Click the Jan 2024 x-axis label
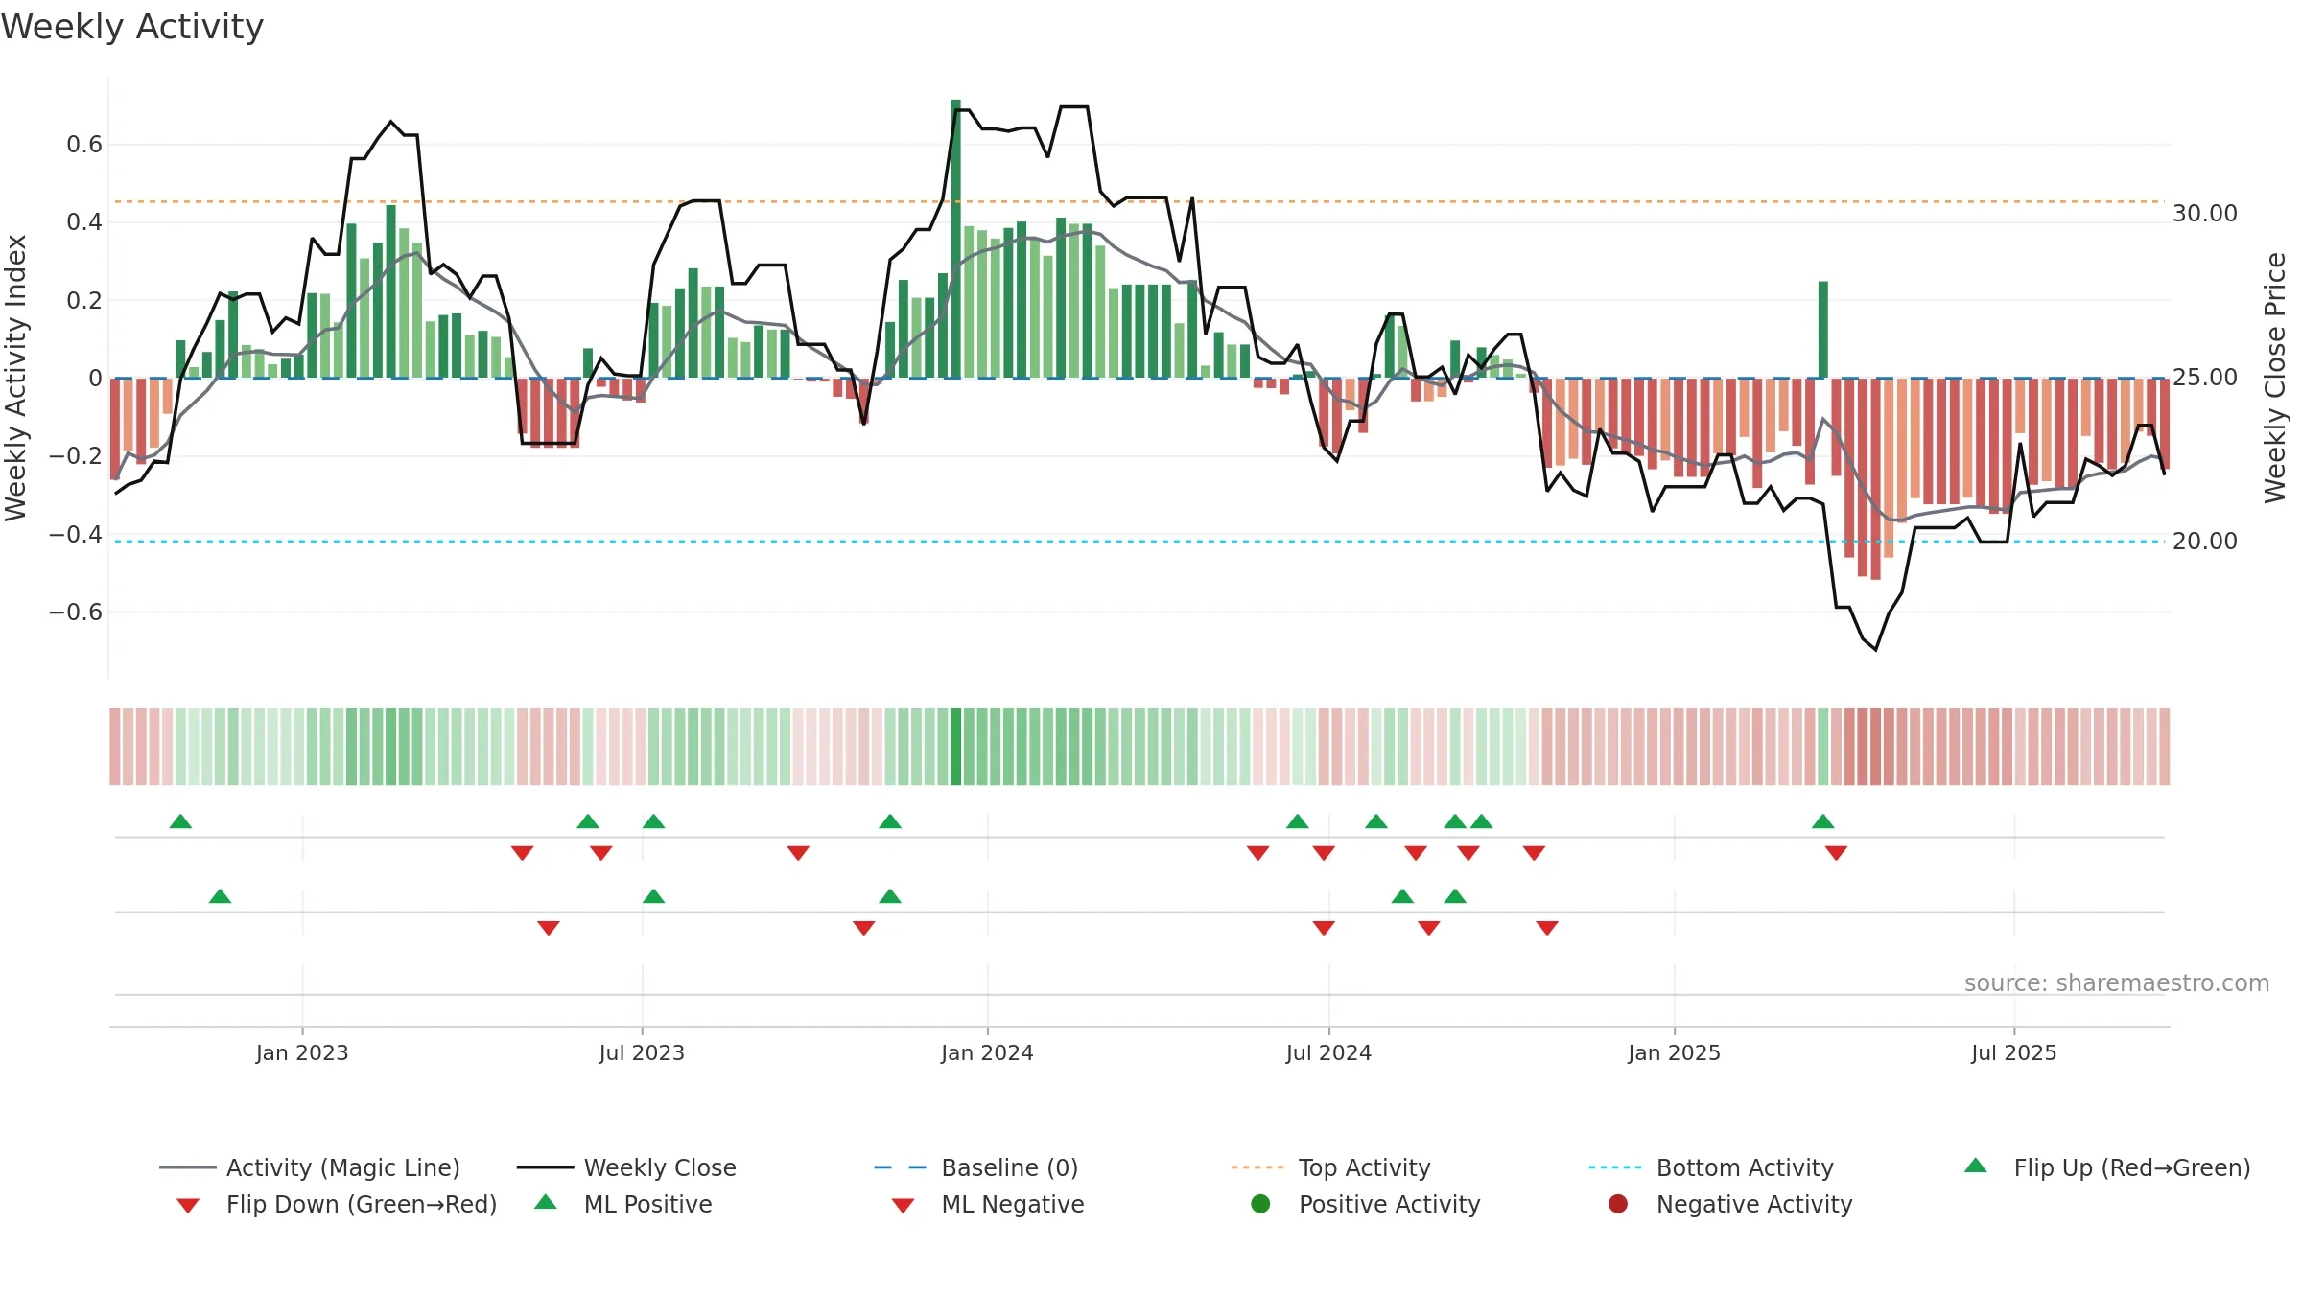 (x=987, y=1053)
